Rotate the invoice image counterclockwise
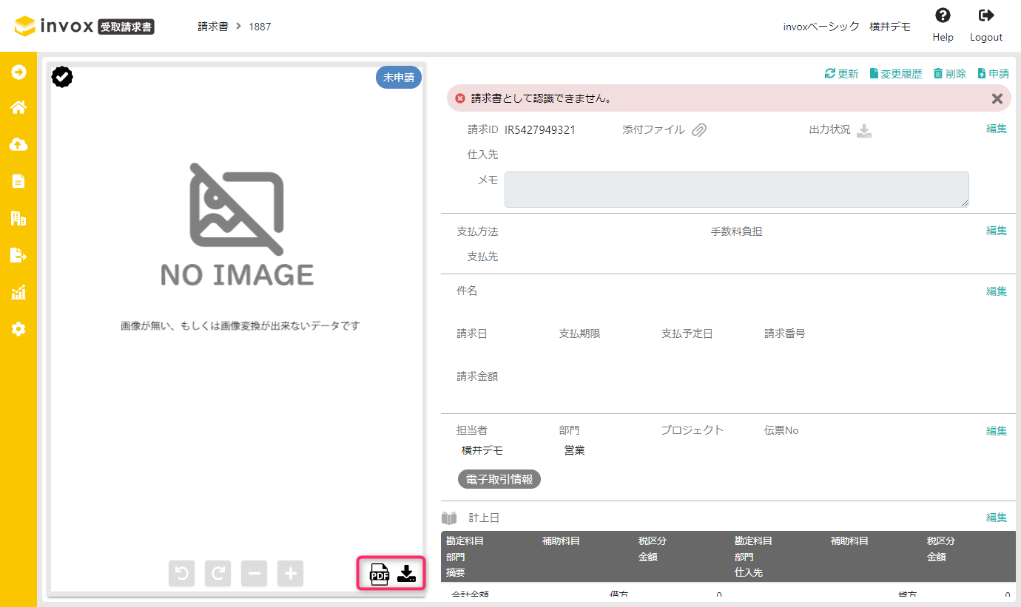This screenshot has width=1021, height=607. [181, 573]
